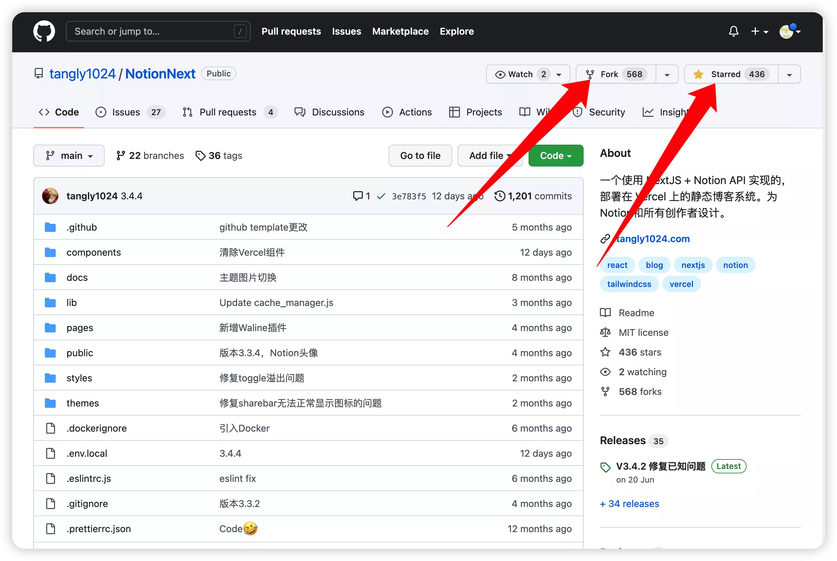Select the tailwindcss topic tag
This screenshot has width=837, height=561.
pyautogui.click(x=629, y=284)
